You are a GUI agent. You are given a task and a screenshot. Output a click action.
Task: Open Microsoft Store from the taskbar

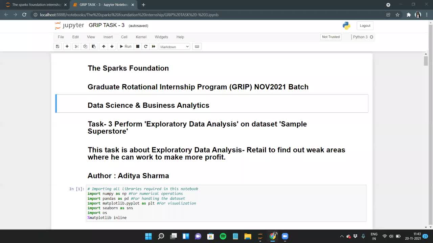[x=210, y=236]
